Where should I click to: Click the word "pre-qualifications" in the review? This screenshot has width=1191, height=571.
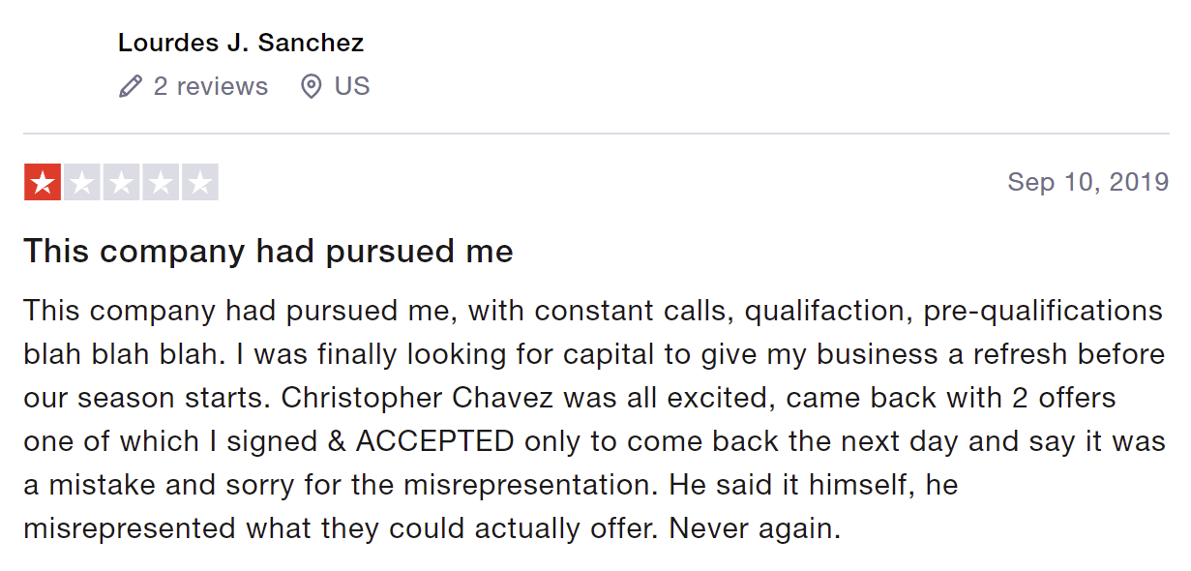[1043, 311]
